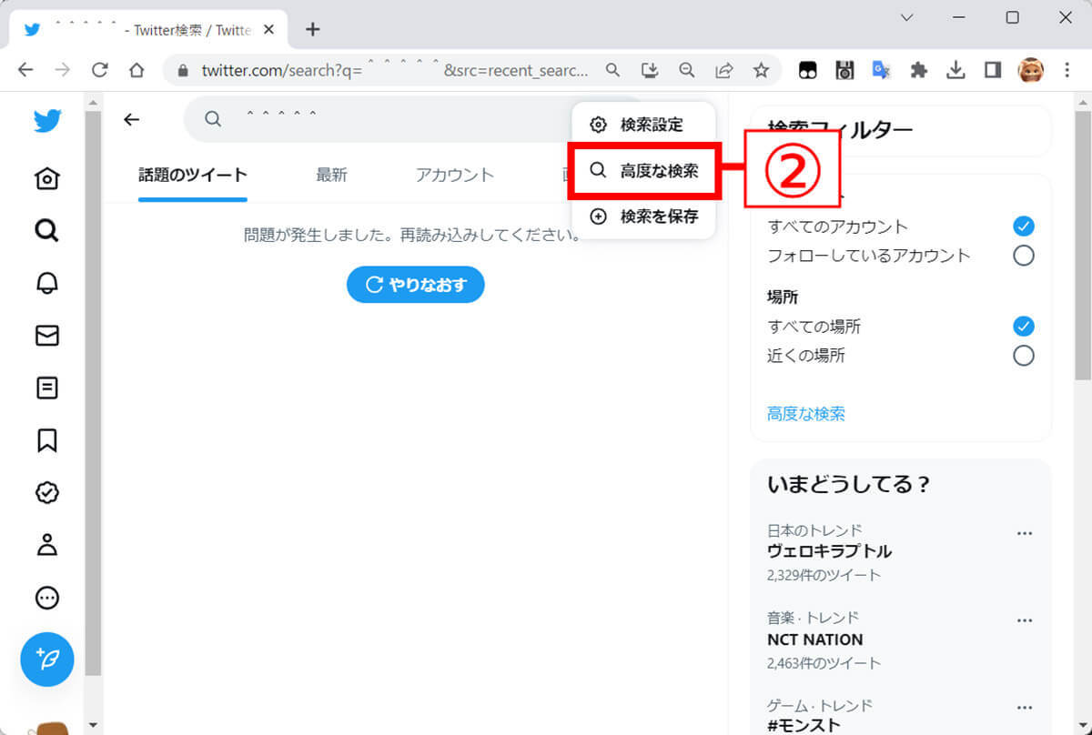Open the Home timeline icon in sidebar

coord(47,179)
